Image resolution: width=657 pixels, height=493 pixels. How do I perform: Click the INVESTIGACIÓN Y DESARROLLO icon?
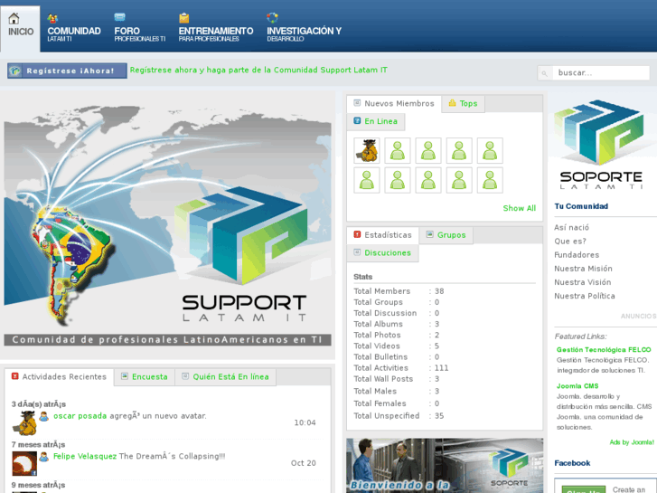pyautogui.click(x=272, y=18)
